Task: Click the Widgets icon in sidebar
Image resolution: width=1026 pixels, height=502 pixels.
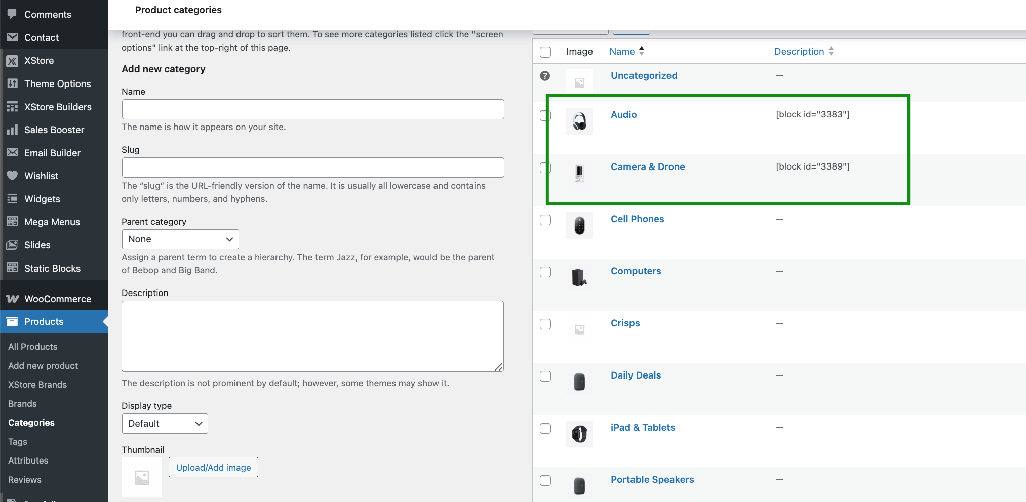Action: click(12, 199)
